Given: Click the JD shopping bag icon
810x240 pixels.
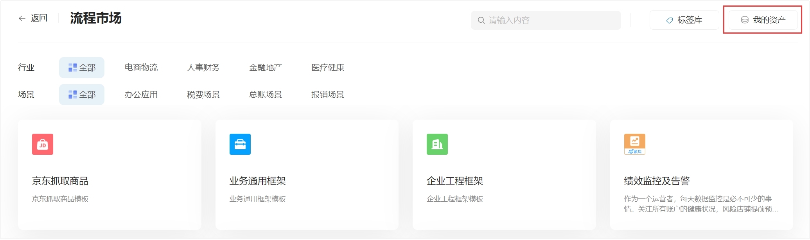Looking at the screenshot, I should (43, 144).
